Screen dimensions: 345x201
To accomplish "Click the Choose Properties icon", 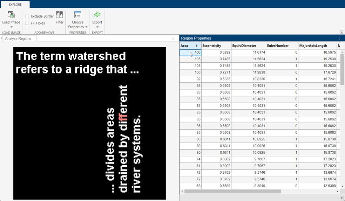I will click(78, 15).
